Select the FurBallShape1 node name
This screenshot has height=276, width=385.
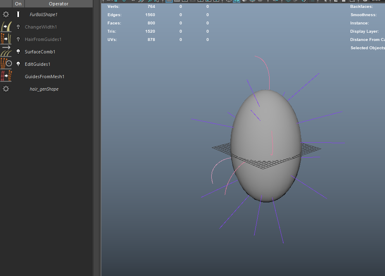43,14
